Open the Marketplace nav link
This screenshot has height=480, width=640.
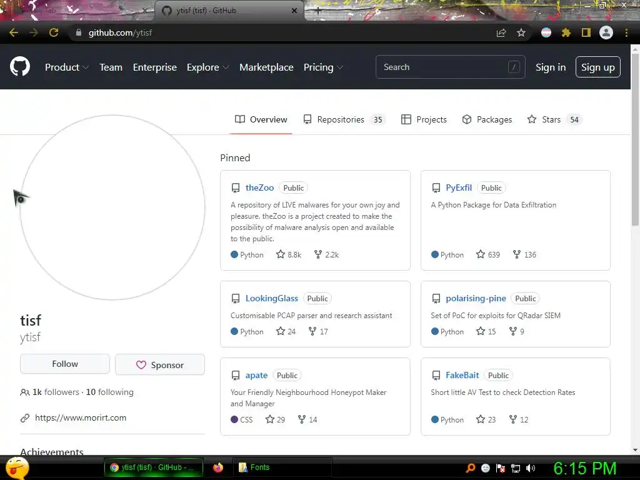[x=266, y=67]
